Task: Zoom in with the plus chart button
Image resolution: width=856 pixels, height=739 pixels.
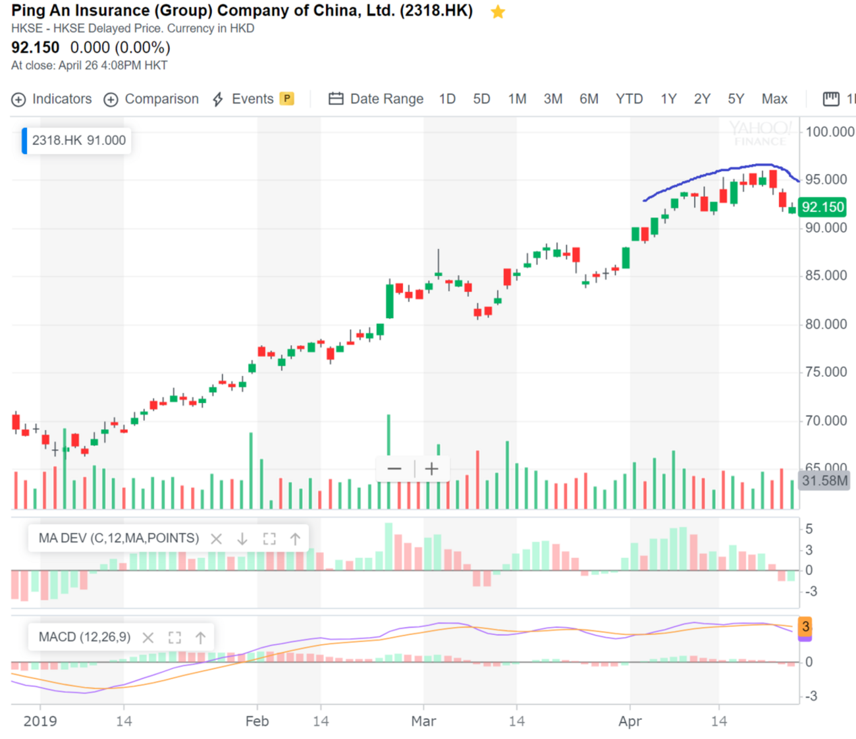Action: [x=432, y=469]
